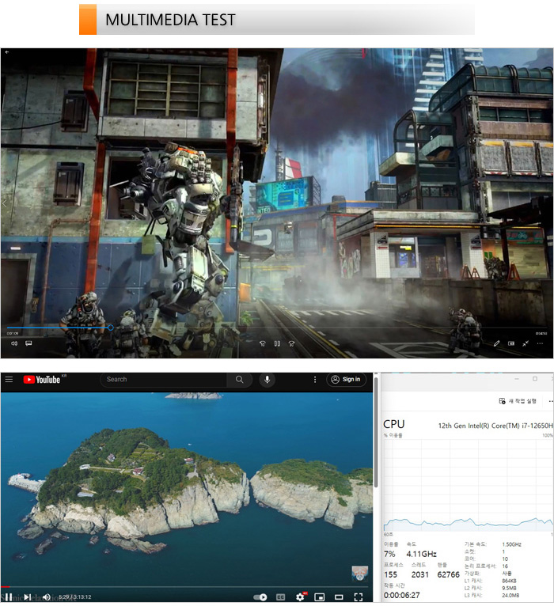Skip forward 30 seconds in top video player
The height and width of the screenshot is (606, 554).
click(292, 343)
